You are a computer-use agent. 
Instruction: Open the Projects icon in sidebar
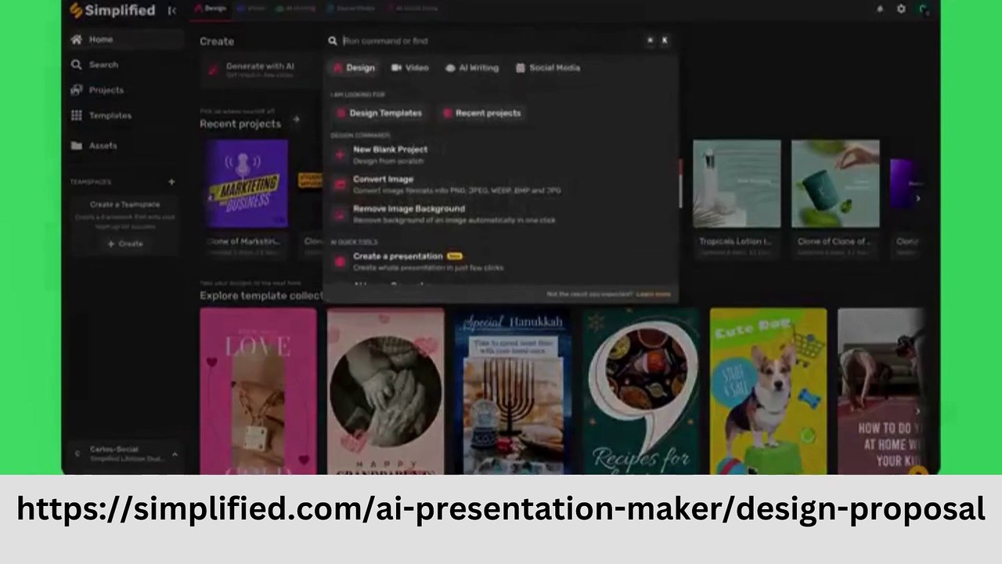point(76,90)
